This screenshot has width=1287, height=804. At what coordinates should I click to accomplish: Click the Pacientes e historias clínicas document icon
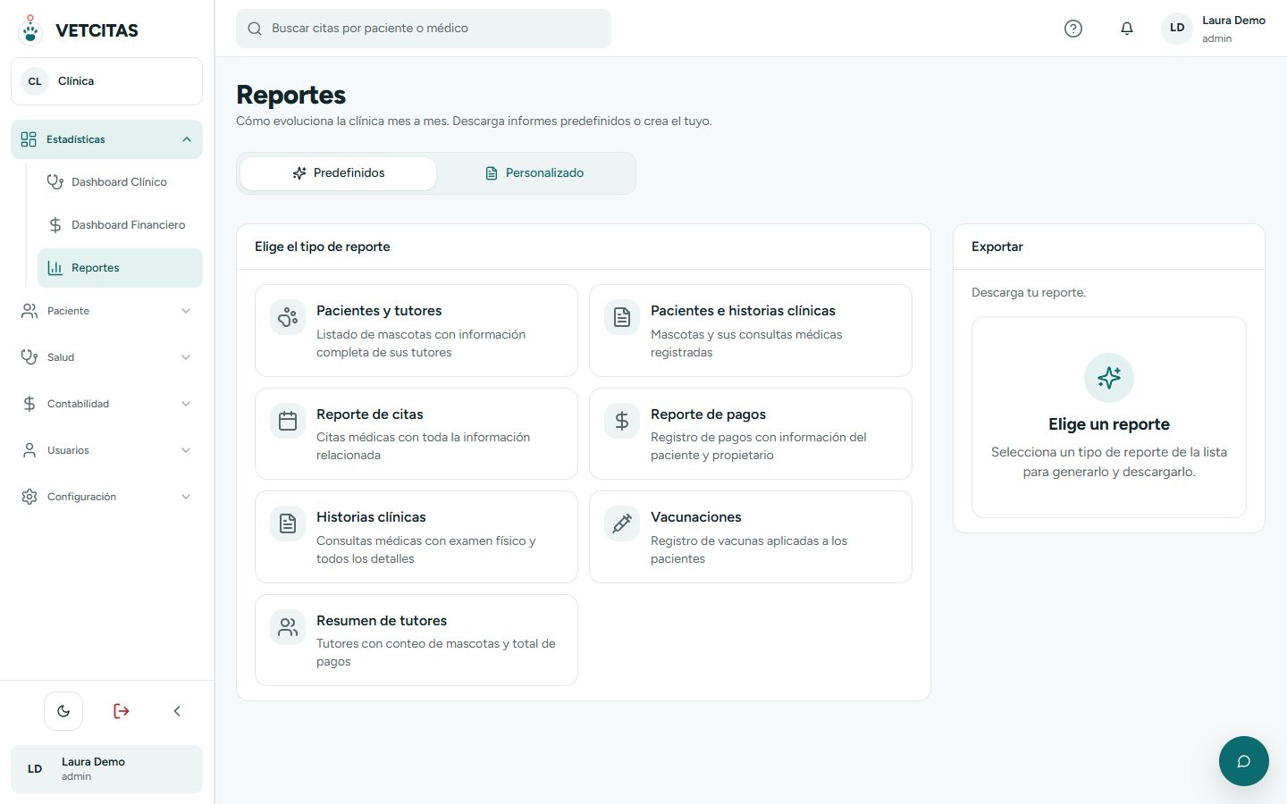(x=622, y=317)
